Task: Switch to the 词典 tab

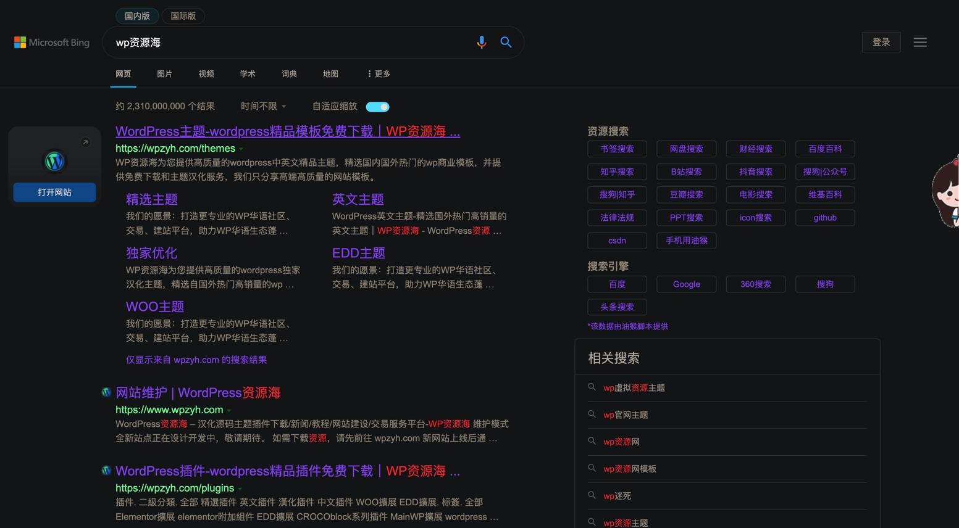Action: tap(289, 73)
